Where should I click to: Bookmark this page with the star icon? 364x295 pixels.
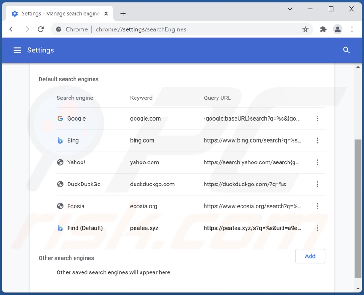305,29
